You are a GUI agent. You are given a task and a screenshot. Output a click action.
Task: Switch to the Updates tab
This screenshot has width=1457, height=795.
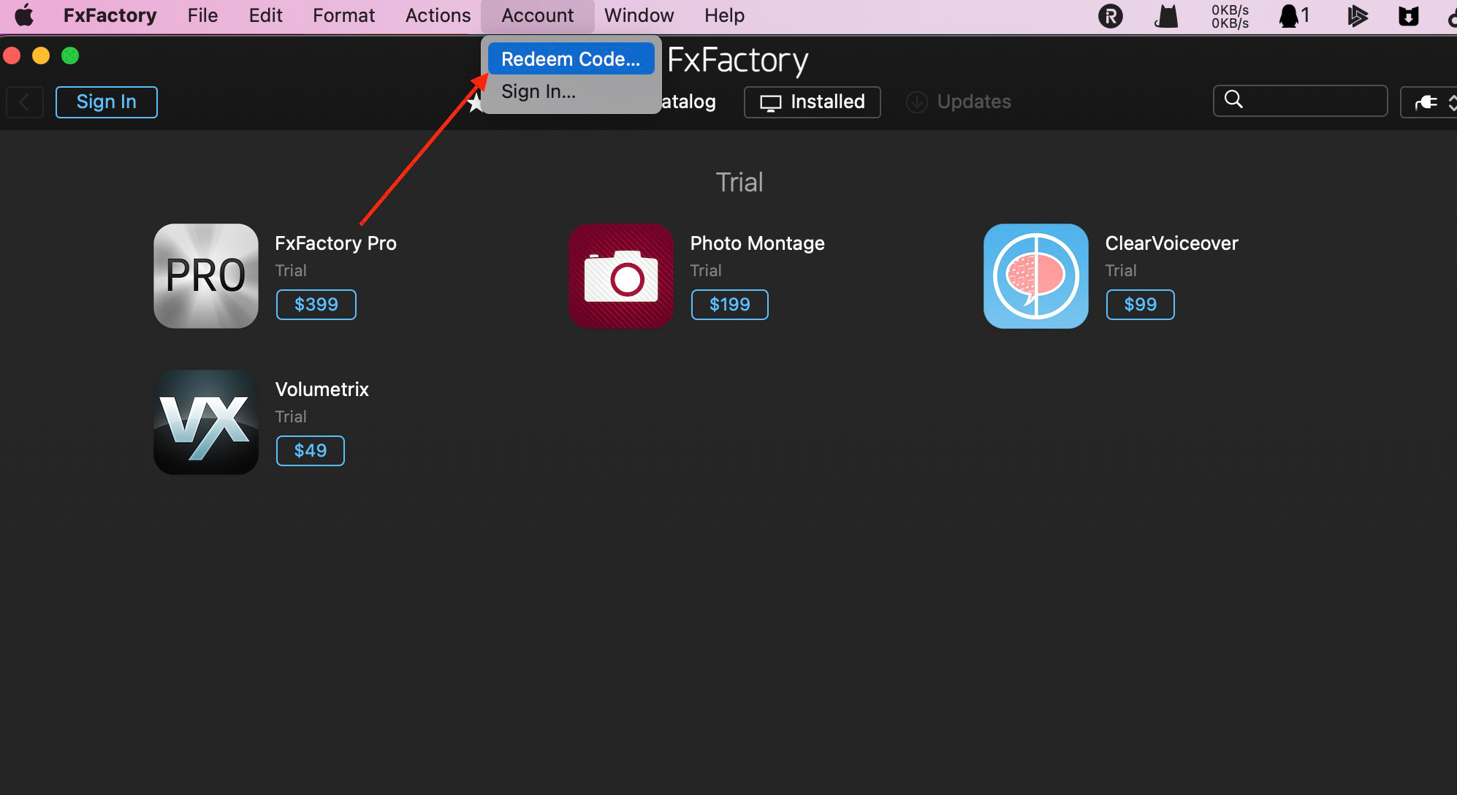959,102
